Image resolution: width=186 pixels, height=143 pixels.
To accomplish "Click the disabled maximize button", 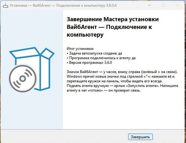I will click(163, 5).
